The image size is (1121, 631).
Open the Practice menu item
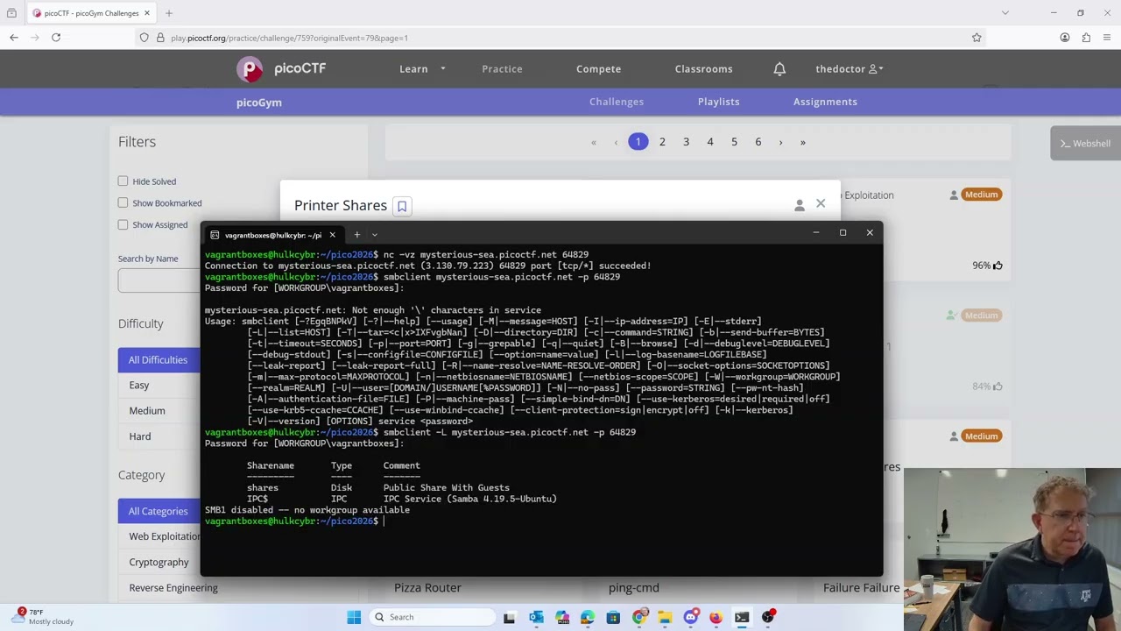(x=502, y=68)
